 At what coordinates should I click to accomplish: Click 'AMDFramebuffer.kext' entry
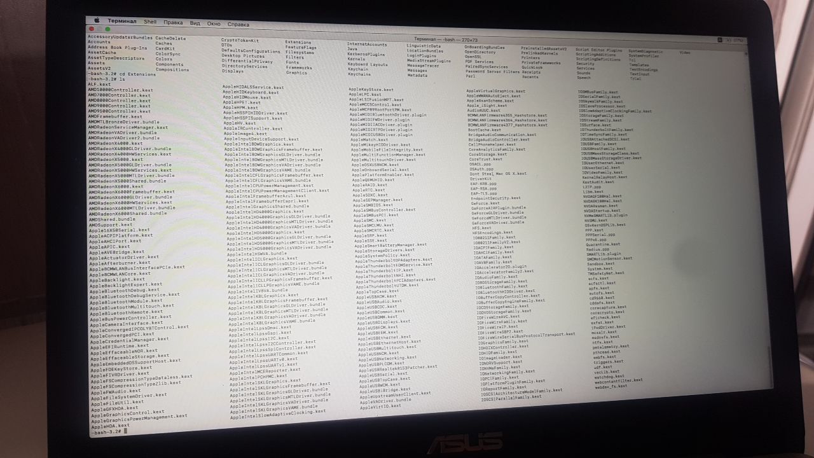click(114, 116)
